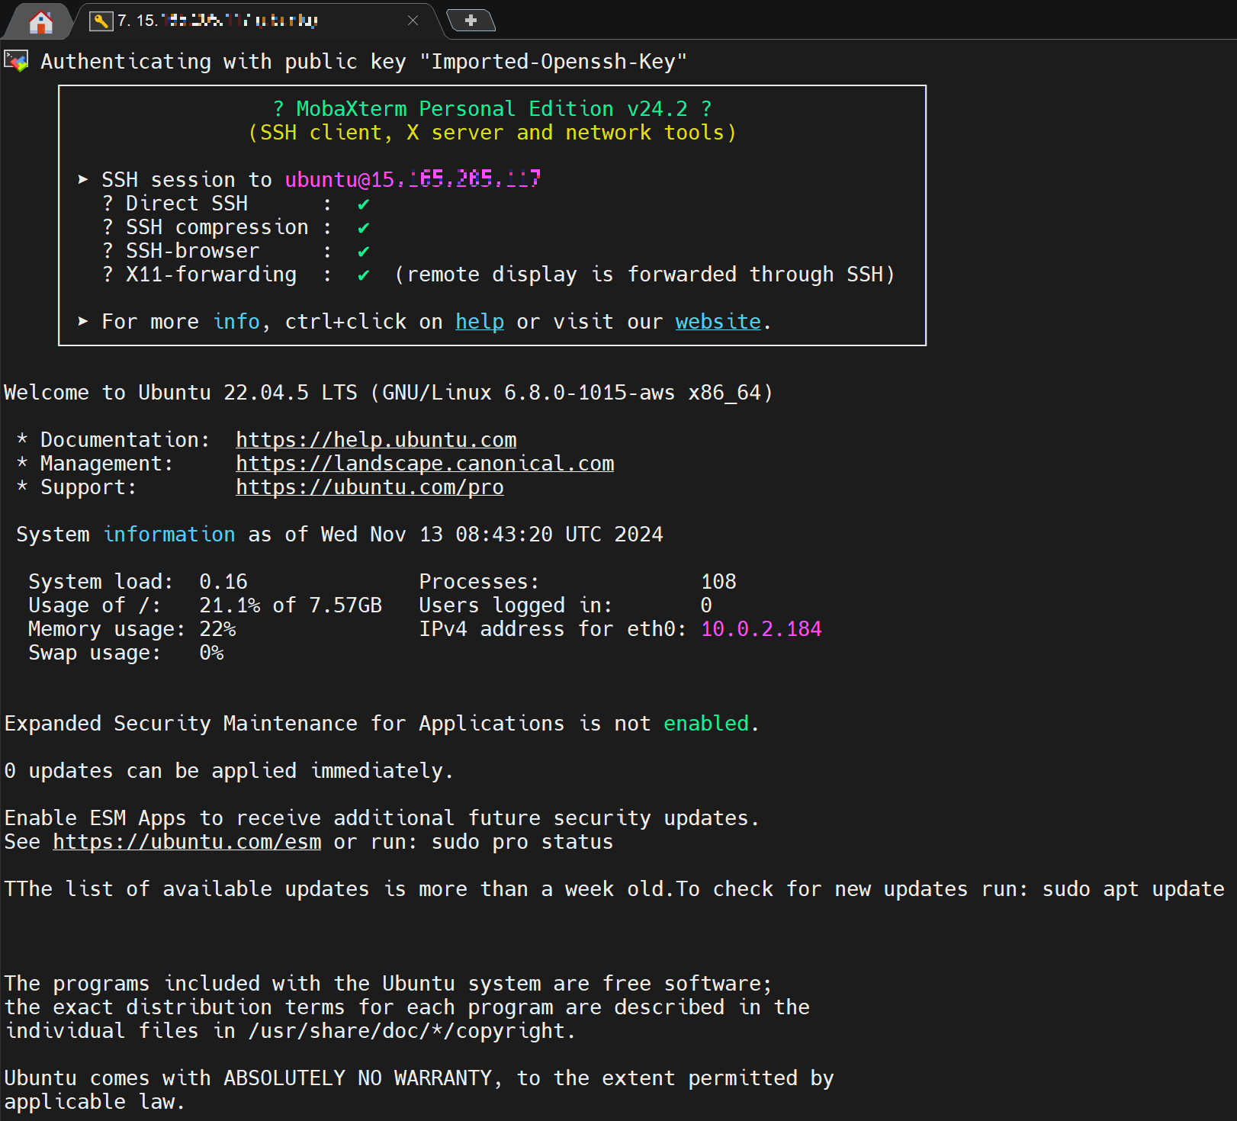The width and height of the screenshot is (1237, 1121).
Task: Click the green checkmark next to SSH compression
Action: click(364, 228)
